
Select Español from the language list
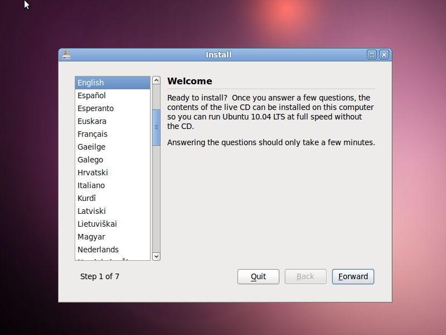[x=91, y=95]
